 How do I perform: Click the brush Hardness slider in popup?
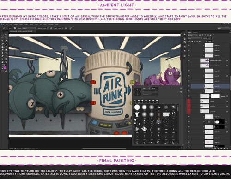(x=151, y=95)
